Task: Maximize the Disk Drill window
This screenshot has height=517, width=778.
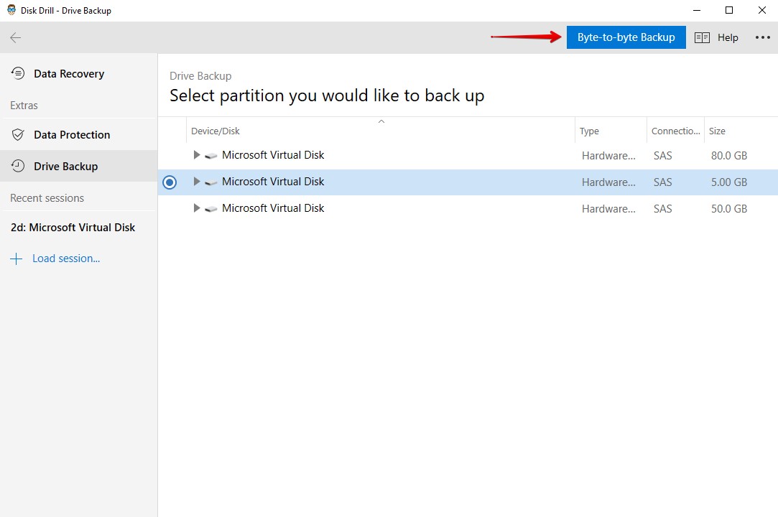Action: (x=729, y=10)
